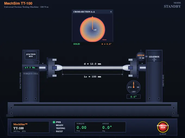The width and height of the screenshot is (185, 138).
Task: Click the d = 12.0 mm label
Action: 92,64
